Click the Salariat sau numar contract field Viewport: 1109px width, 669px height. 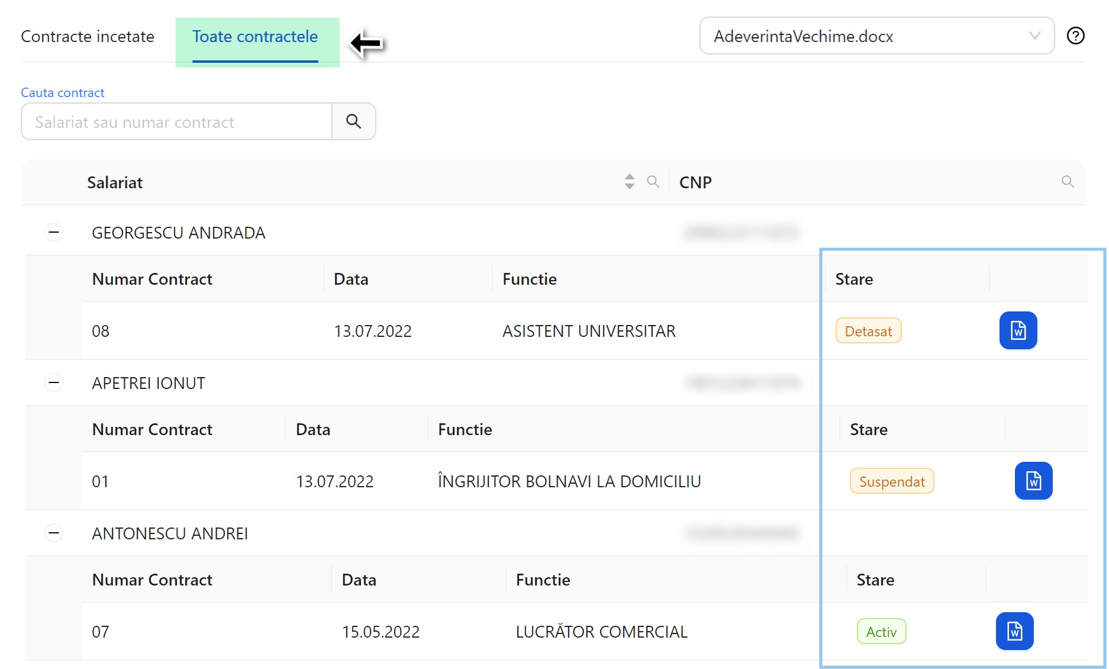[176, 122]
